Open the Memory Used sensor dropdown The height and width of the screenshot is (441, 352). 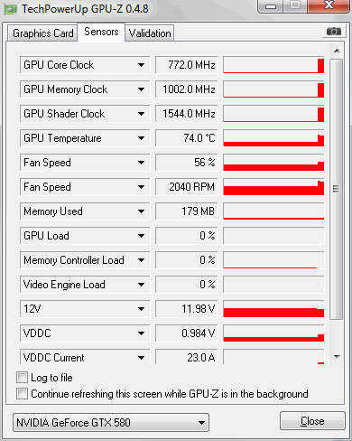141,211
